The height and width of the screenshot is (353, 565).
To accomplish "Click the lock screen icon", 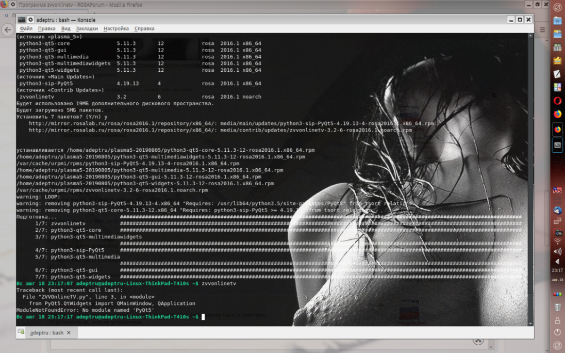I will coord(557,320).
